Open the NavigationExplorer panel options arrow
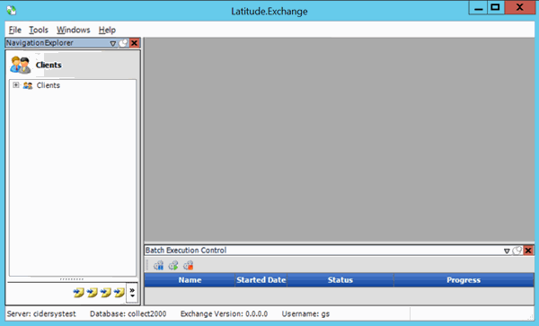Screen dimensions: 539x326 tap(113, 43)
